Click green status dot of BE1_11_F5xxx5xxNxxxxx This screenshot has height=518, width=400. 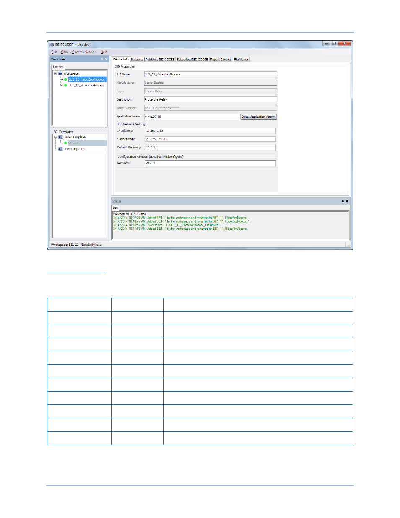65,79
